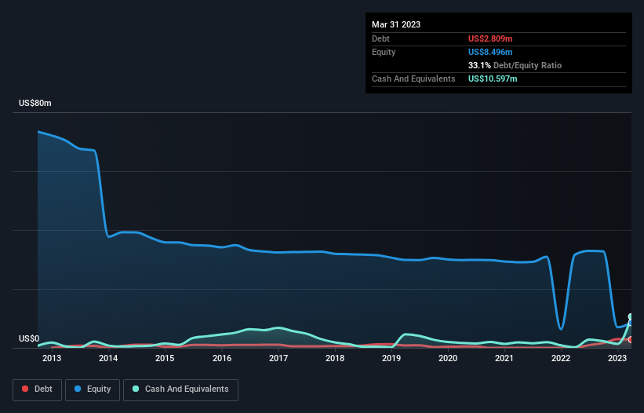Toggle the Equity series legend button
The width and height of the screenshot is (644, 413).
pos(93,389)
